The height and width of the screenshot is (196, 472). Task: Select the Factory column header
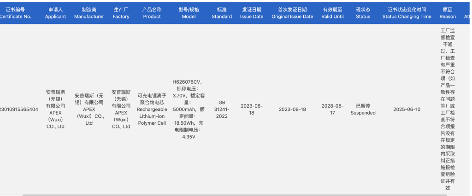(121, 13)
